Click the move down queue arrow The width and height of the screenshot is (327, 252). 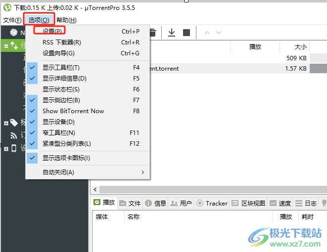coord(219,33)
